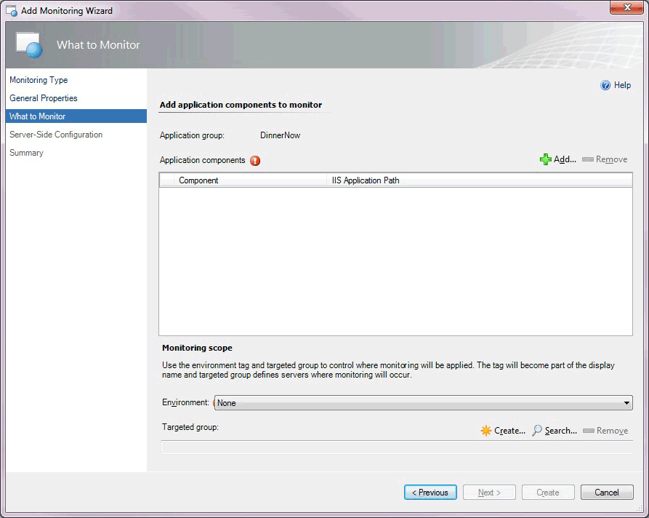The width and height of the screenshot is (649, 518).
Task: Click the wizard icon in the title bar
Action: (10, 10)
